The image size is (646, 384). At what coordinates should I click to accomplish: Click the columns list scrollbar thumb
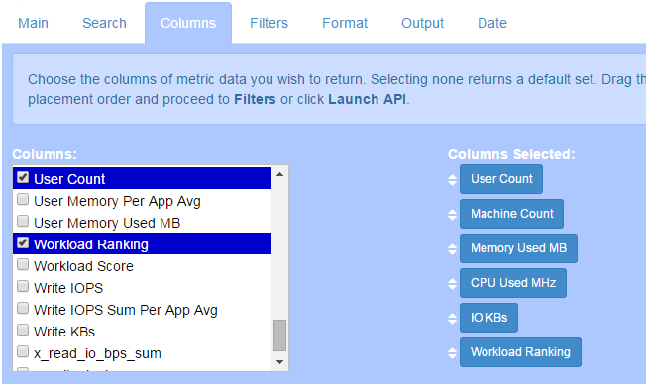[280, 336]
